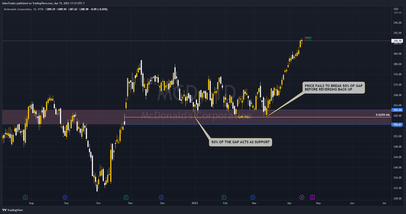Click the 276.00 price axis label
Viewport: 406px width, 214px height.
397,74
